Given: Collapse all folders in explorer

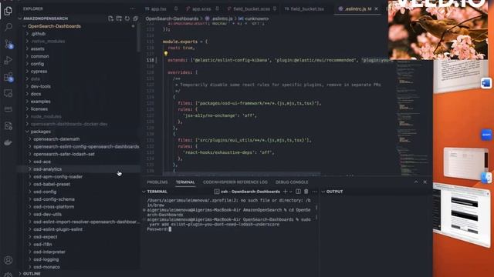Looking at the screenshot, I should pos(135,18).
